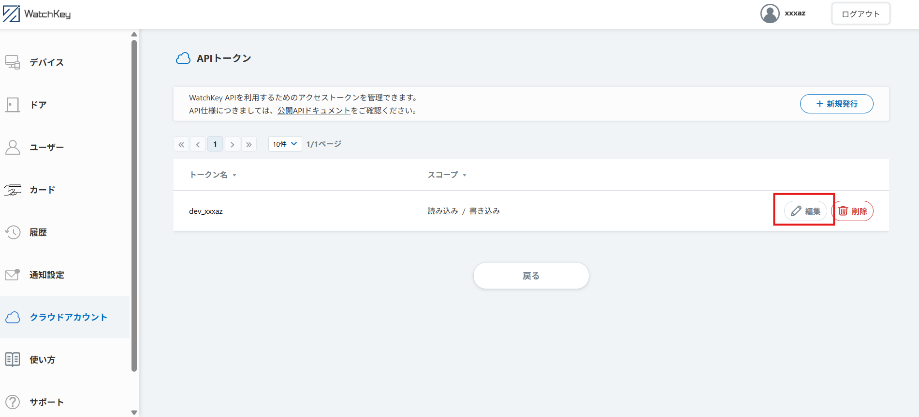Open the 公開APIドキュメント link
The height and width of the screenshot is (417, 919).
314,111
